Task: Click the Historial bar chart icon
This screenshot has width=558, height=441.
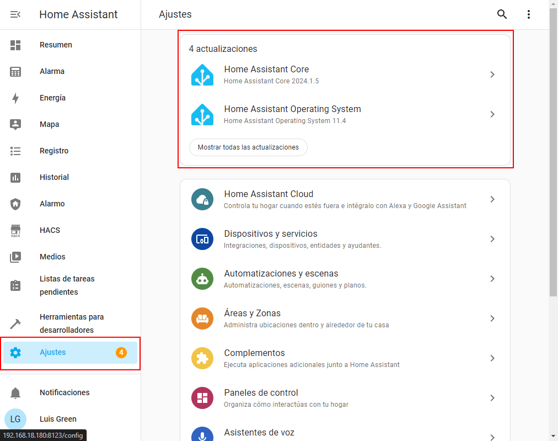Action: (x=15, y=177)
